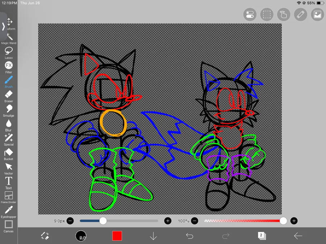Select the Text tool
The width and height of the screenshot is (326, 244).
coord(9,183)
